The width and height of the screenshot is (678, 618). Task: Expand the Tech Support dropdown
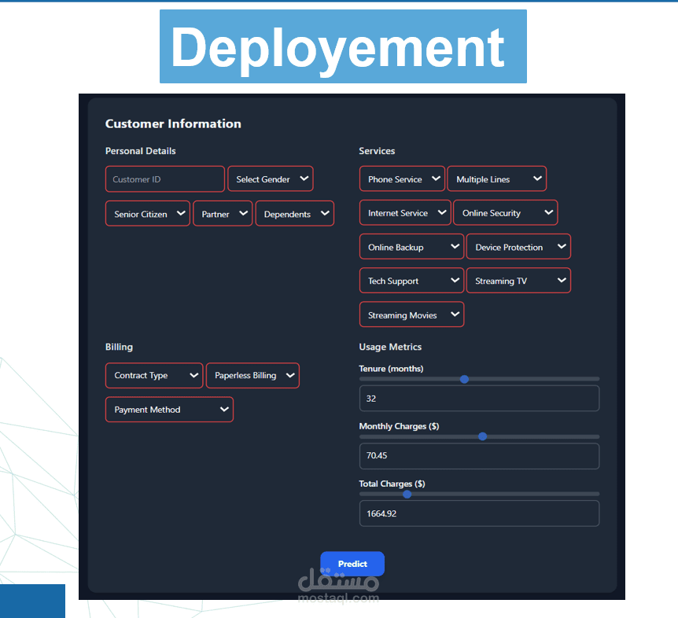(x=411, y=281)
